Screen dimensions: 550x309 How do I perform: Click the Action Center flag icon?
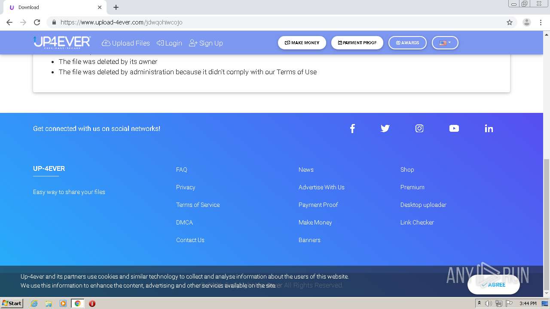509,303
